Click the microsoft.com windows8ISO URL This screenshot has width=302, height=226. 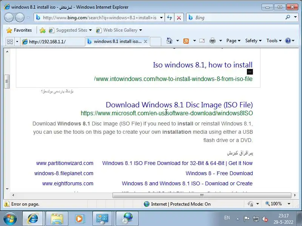coord(167,113)
